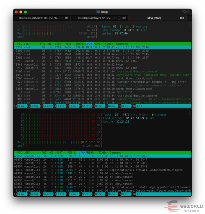Click the yellow minimize window button
This screenshot has height=214, width=205.
(21, 12)
